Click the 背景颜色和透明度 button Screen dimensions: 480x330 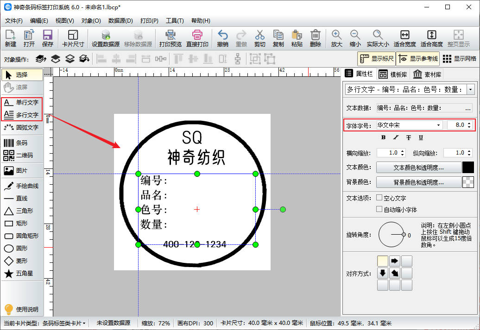(419, 182)
